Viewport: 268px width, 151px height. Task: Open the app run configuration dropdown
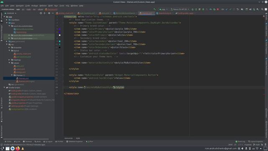pyautogui.click(x=163, y=9)
